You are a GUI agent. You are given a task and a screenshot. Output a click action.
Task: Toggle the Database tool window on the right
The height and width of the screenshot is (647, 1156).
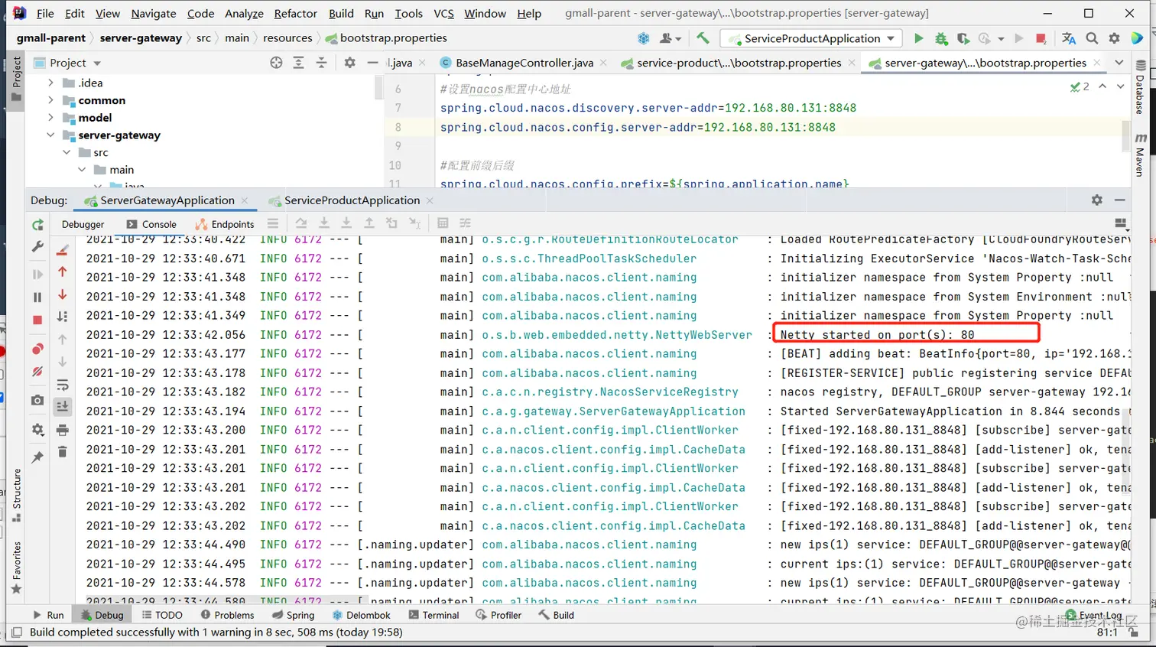click(1140, 88)
